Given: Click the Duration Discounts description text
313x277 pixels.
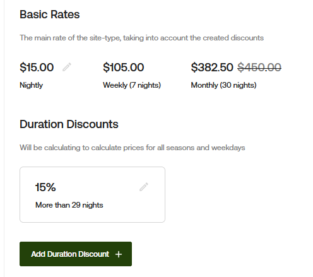Looking at the screenshot, I should (x=133, y=148).
